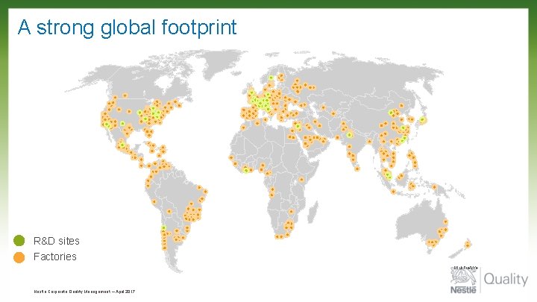Click the orange Factories legend dot
The height and width of the screenshot is (302, 537).
point(19,257)
